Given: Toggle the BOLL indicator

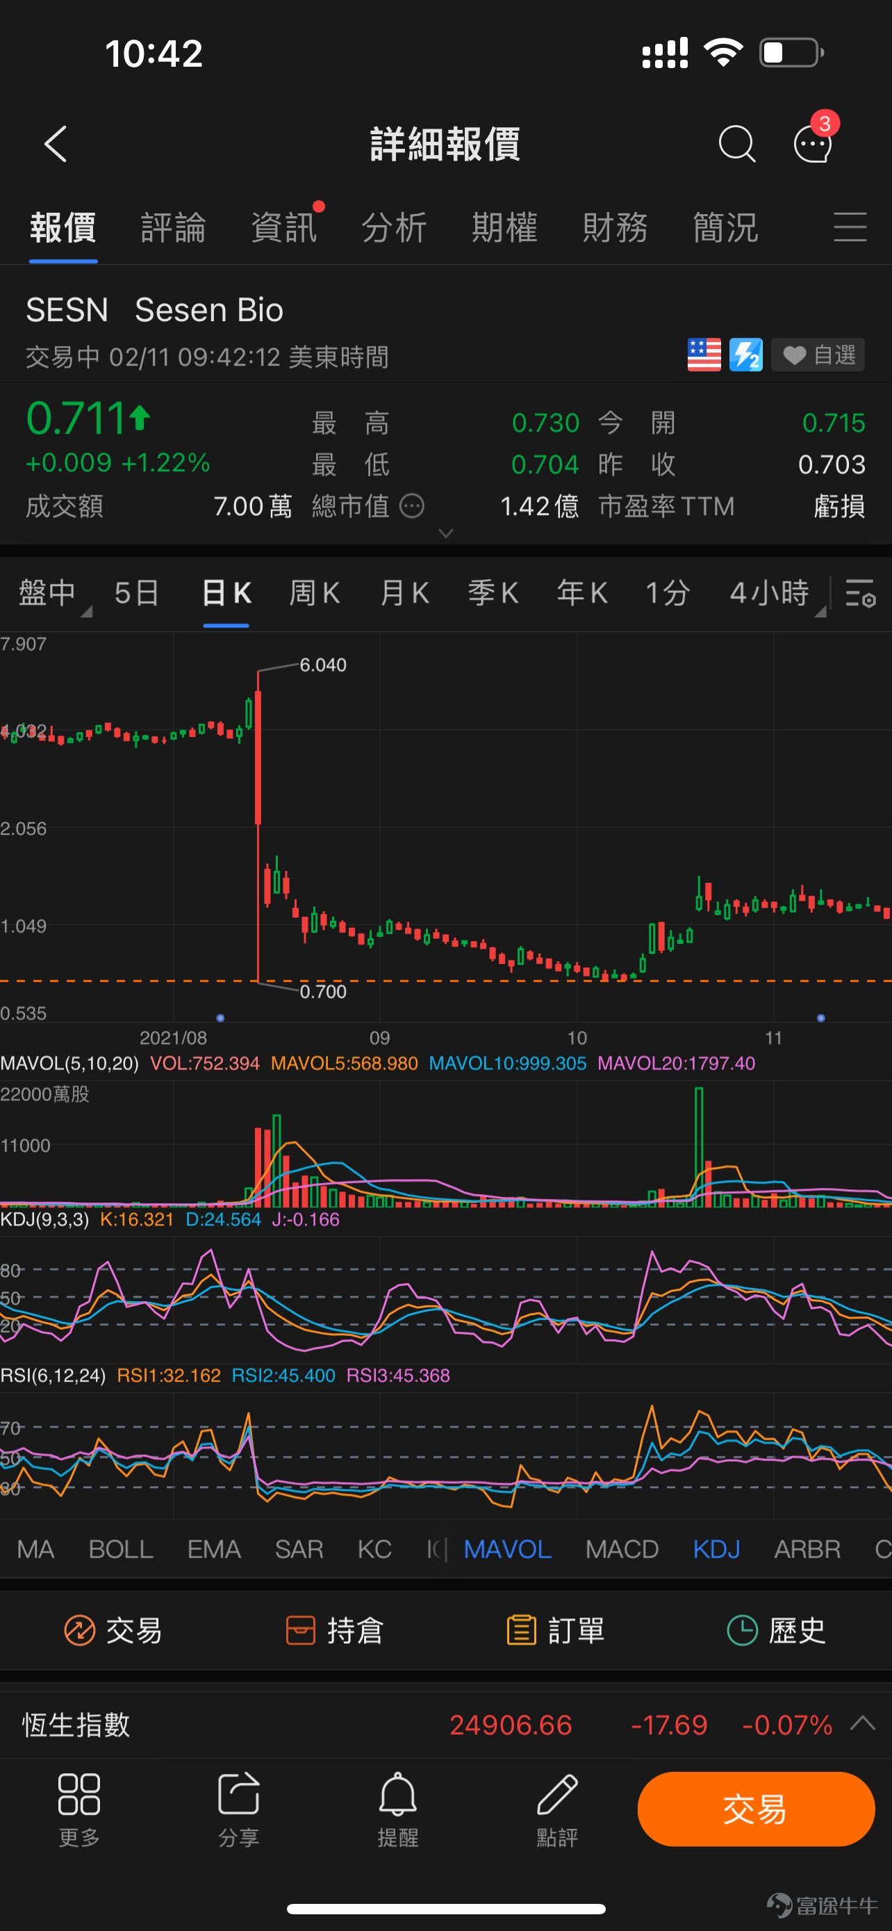Looking at the screenshot, I should tap(122, 1549).
